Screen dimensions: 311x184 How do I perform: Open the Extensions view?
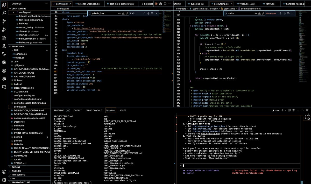(4, 38)
